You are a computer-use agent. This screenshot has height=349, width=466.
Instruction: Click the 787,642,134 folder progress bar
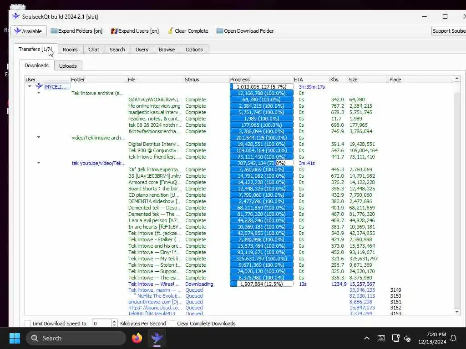262,163
